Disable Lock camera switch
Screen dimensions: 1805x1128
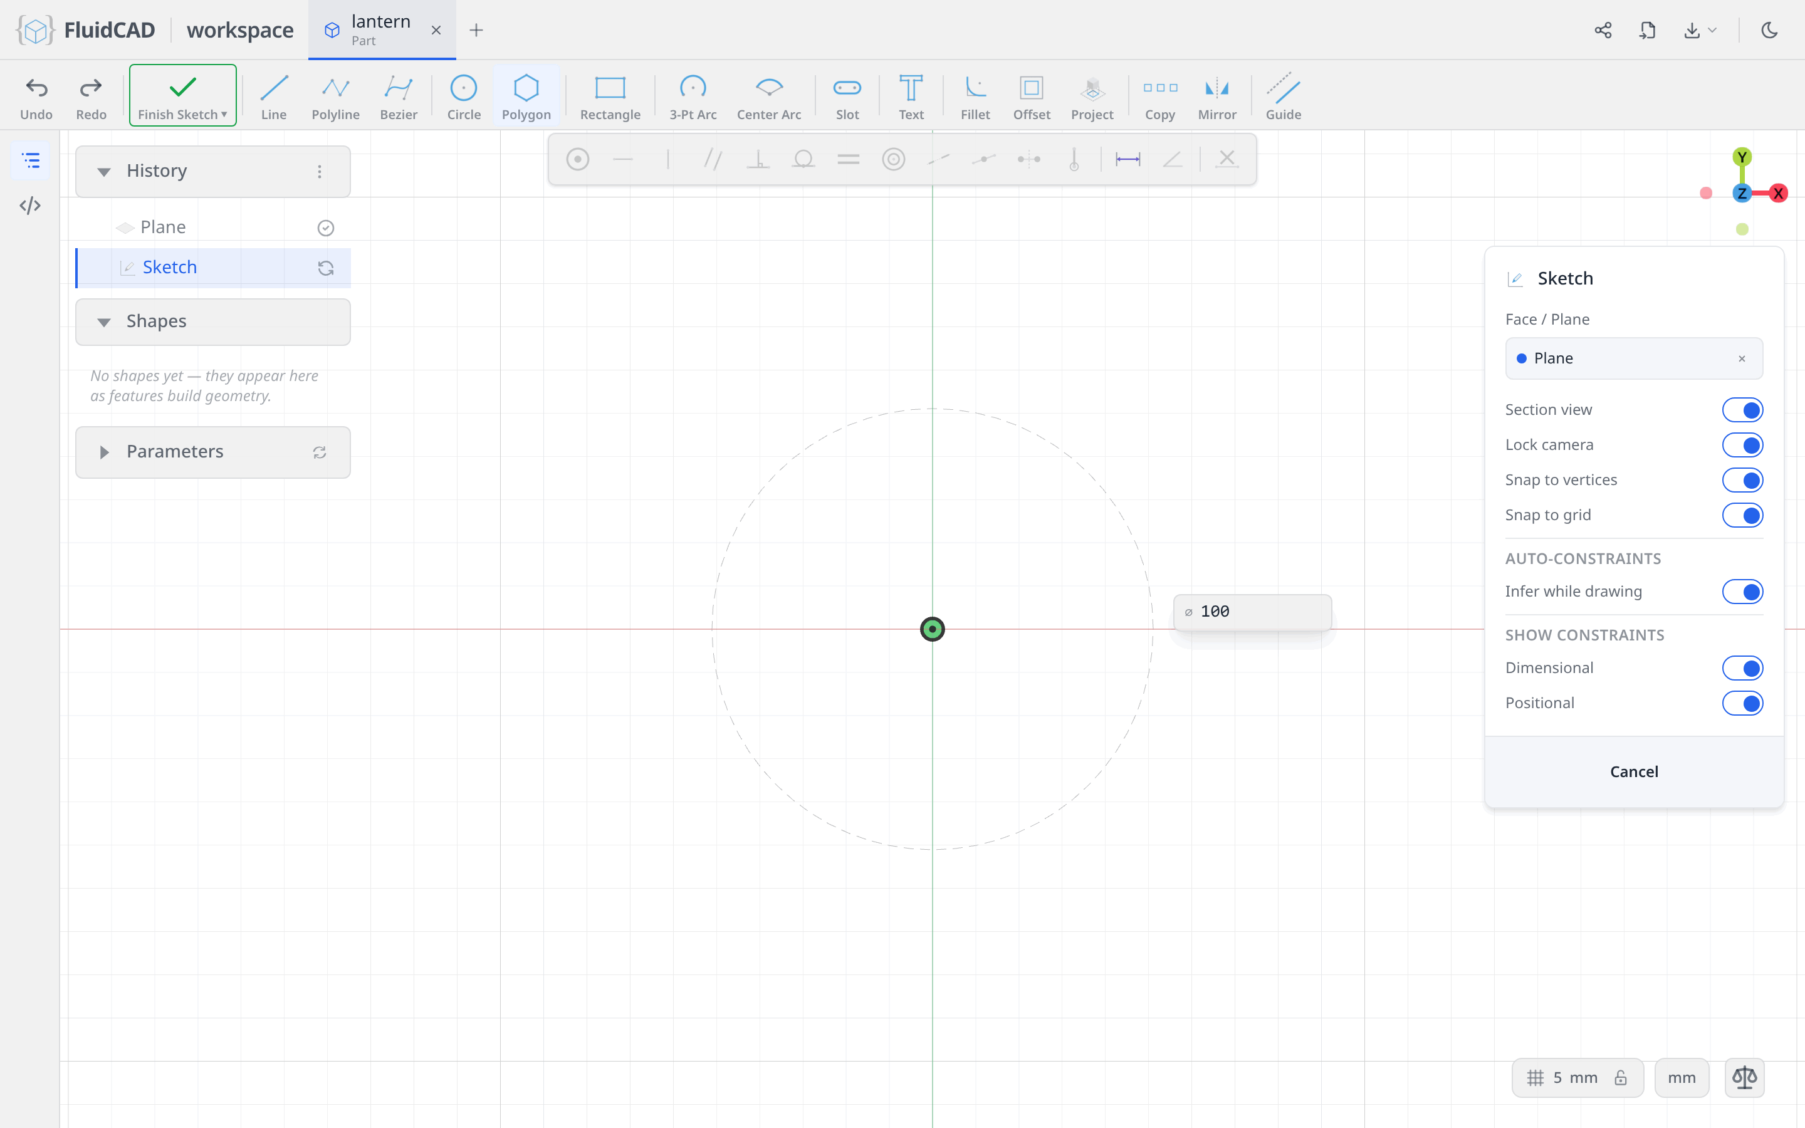point(1742,445)
